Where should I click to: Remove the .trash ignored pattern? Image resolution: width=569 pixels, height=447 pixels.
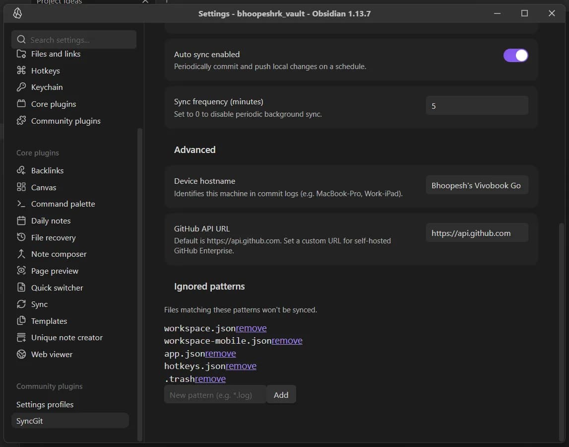point(210,378)
